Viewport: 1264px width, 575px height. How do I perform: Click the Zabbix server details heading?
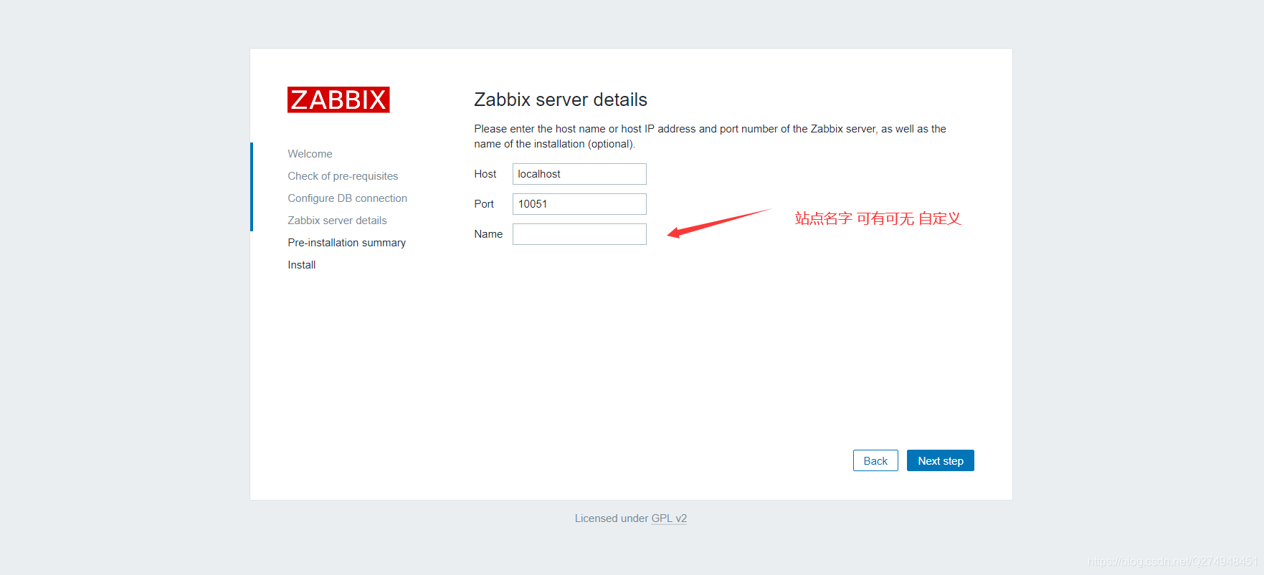561,100
